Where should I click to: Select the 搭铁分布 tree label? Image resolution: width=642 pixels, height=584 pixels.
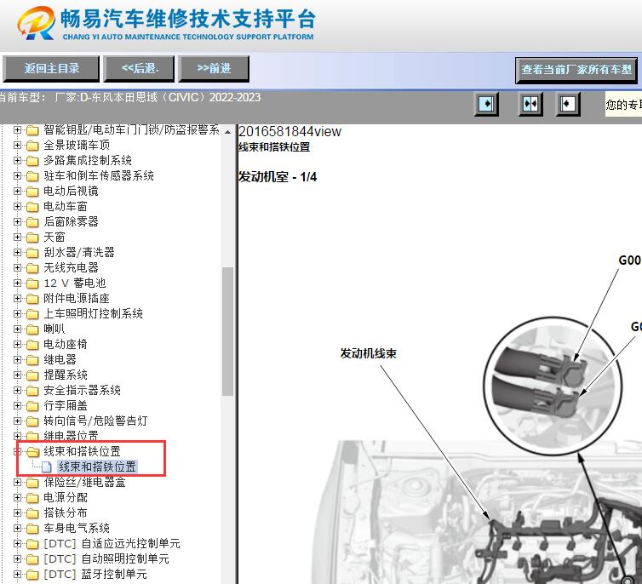click(65, 513)
